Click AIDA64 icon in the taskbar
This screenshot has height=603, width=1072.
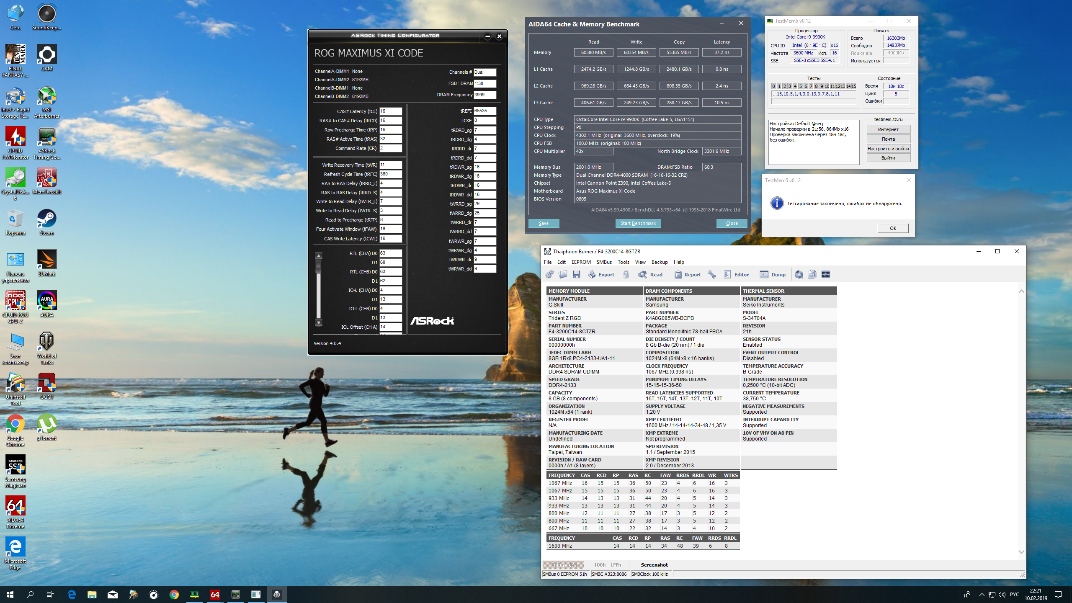pos(215,594)
